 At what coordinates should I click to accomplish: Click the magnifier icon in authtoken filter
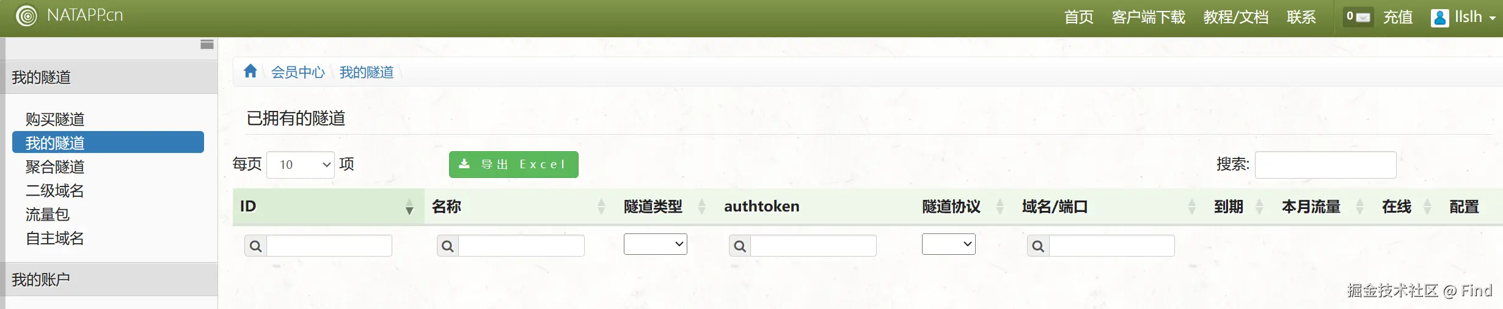[x=740, y=246]
